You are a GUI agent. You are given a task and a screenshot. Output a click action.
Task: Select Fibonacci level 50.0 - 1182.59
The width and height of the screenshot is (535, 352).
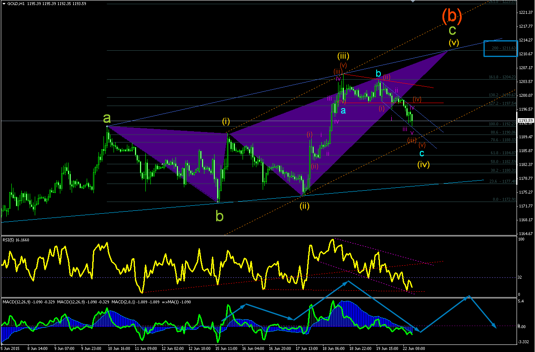(x=502, y=161)
